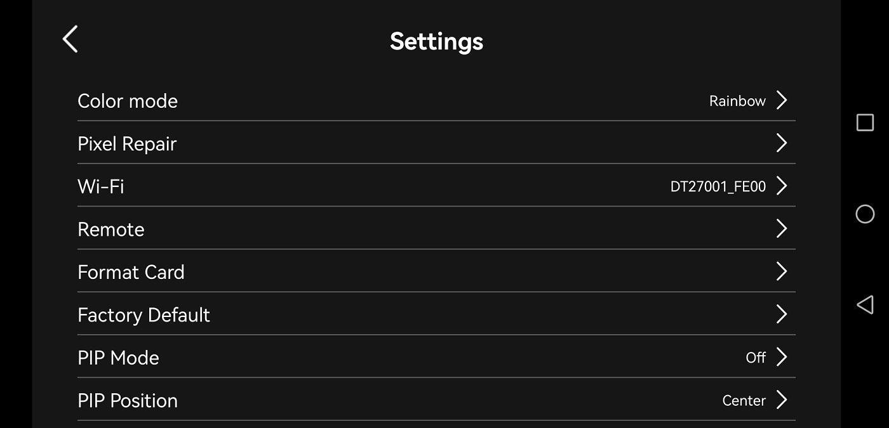The width and height of the screenshot is (889, 428).
Task: Click the Factory Default chevron arrow
Action: (782, 315)
